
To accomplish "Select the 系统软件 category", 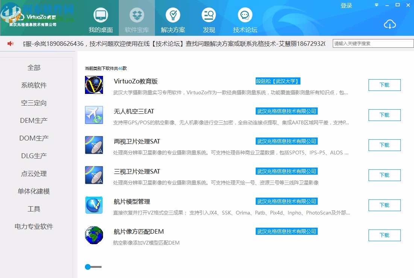I will tap(34, 85).
